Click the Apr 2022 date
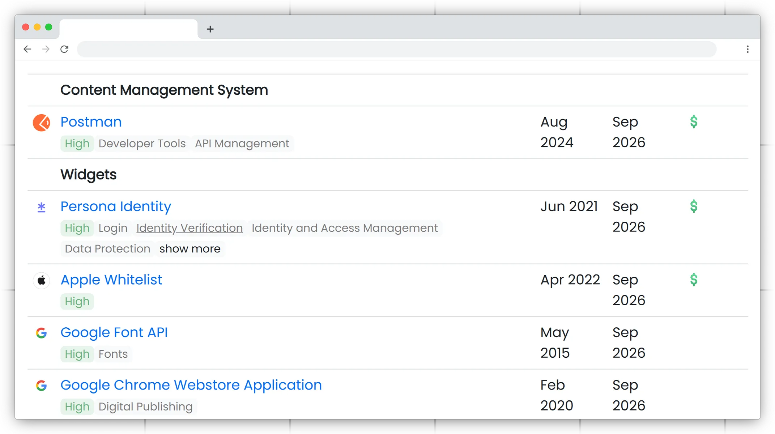 [570, 280]
